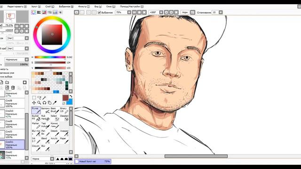Image resolution: width=301 pixels, height=169 pixels.
Task: Choose the Ink S 7 brush
Action: 36,140
